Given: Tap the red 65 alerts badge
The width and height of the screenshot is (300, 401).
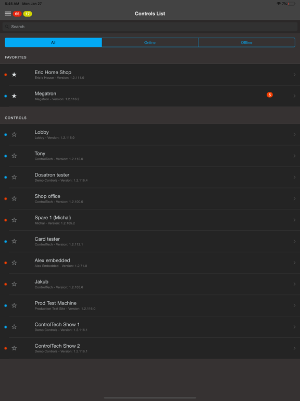Looking at the screenshot, I should click(17, 14).
